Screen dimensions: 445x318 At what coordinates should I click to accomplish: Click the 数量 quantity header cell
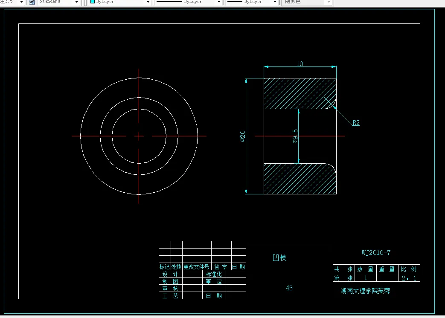point(365,269)
